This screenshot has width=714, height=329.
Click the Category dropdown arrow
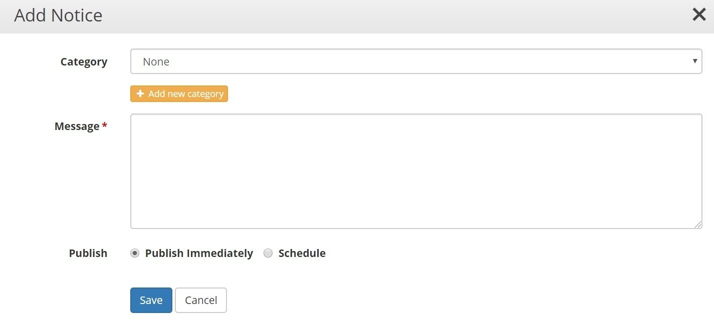(695, 61)
